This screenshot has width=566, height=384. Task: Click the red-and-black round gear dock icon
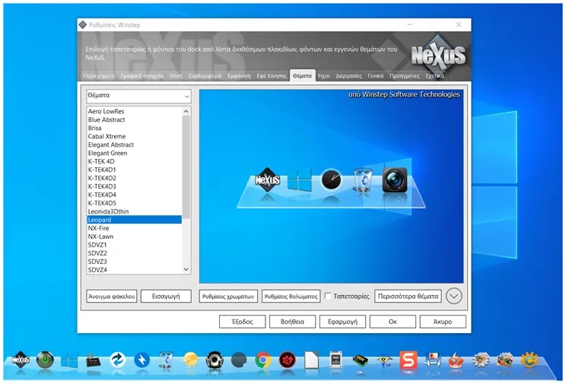point(288,360)
